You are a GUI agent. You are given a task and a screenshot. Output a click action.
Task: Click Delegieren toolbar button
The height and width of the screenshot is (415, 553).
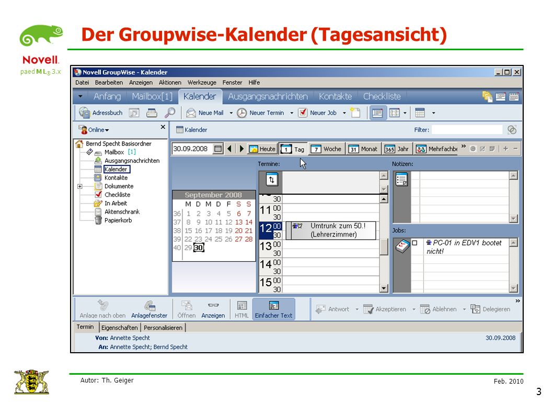[490, 309]
